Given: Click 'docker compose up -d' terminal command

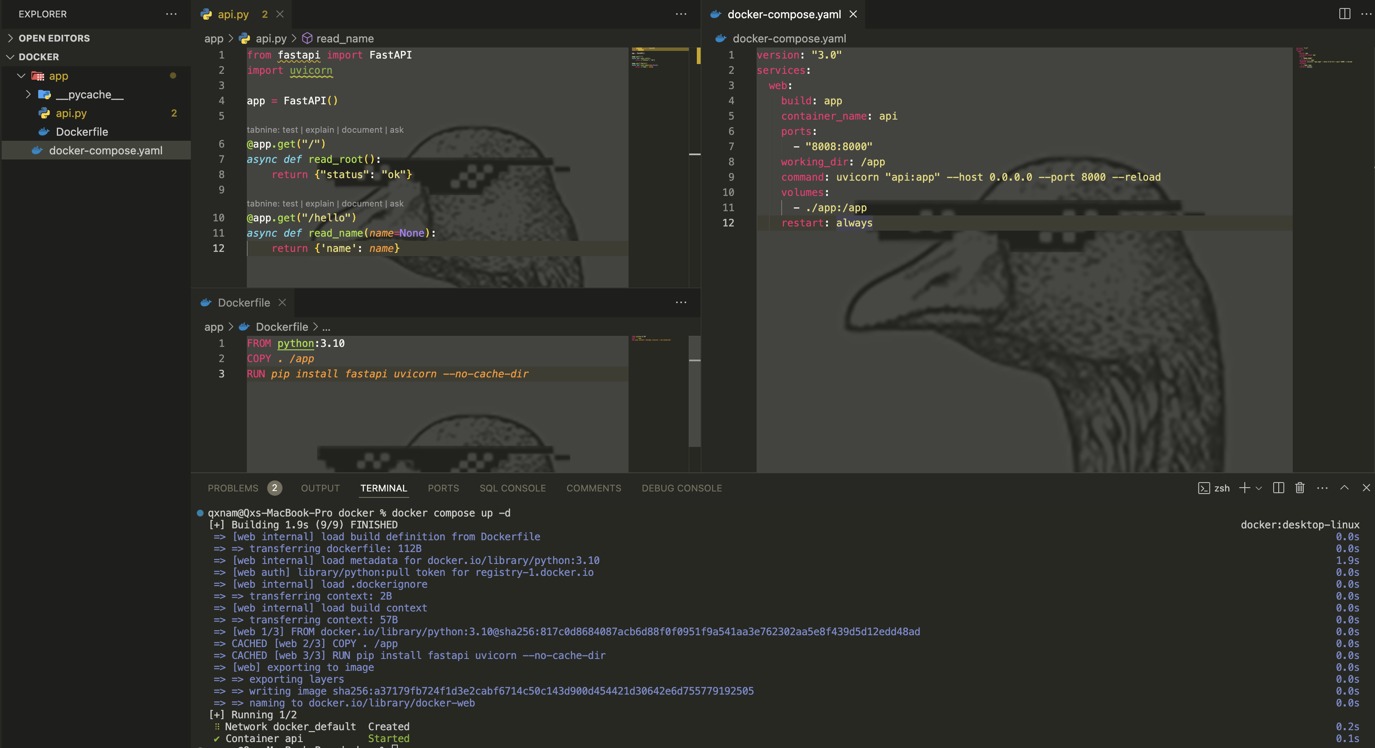Looking at the screenshot, I should pyautogui.click(x=450, y=513).
